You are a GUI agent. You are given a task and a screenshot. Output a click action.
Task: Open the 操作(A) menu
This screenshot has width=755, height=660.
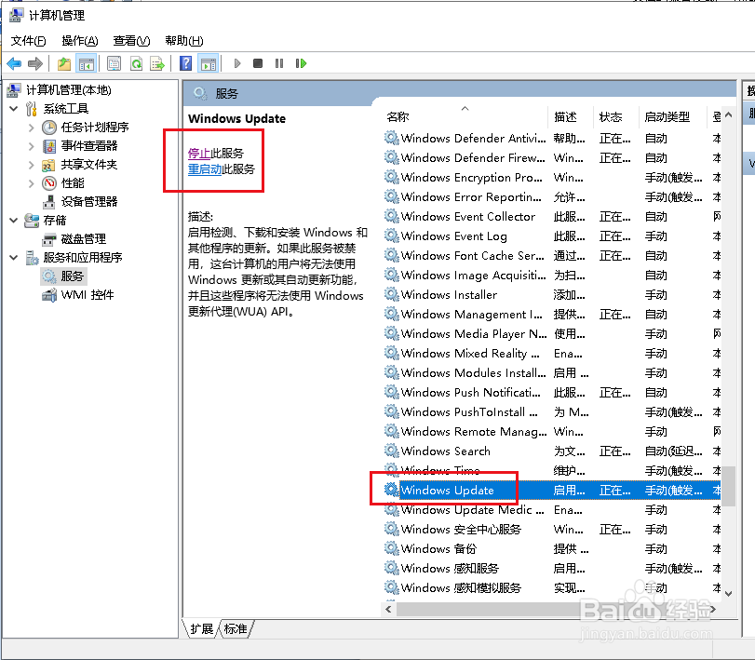click(80, 41)
